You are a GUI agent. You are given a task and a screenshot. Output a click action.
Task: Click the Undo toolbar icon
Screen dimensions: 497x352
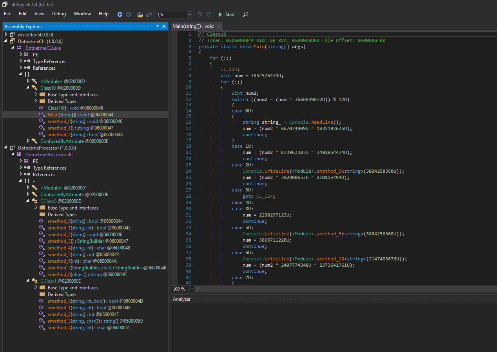tap(200, 14)
